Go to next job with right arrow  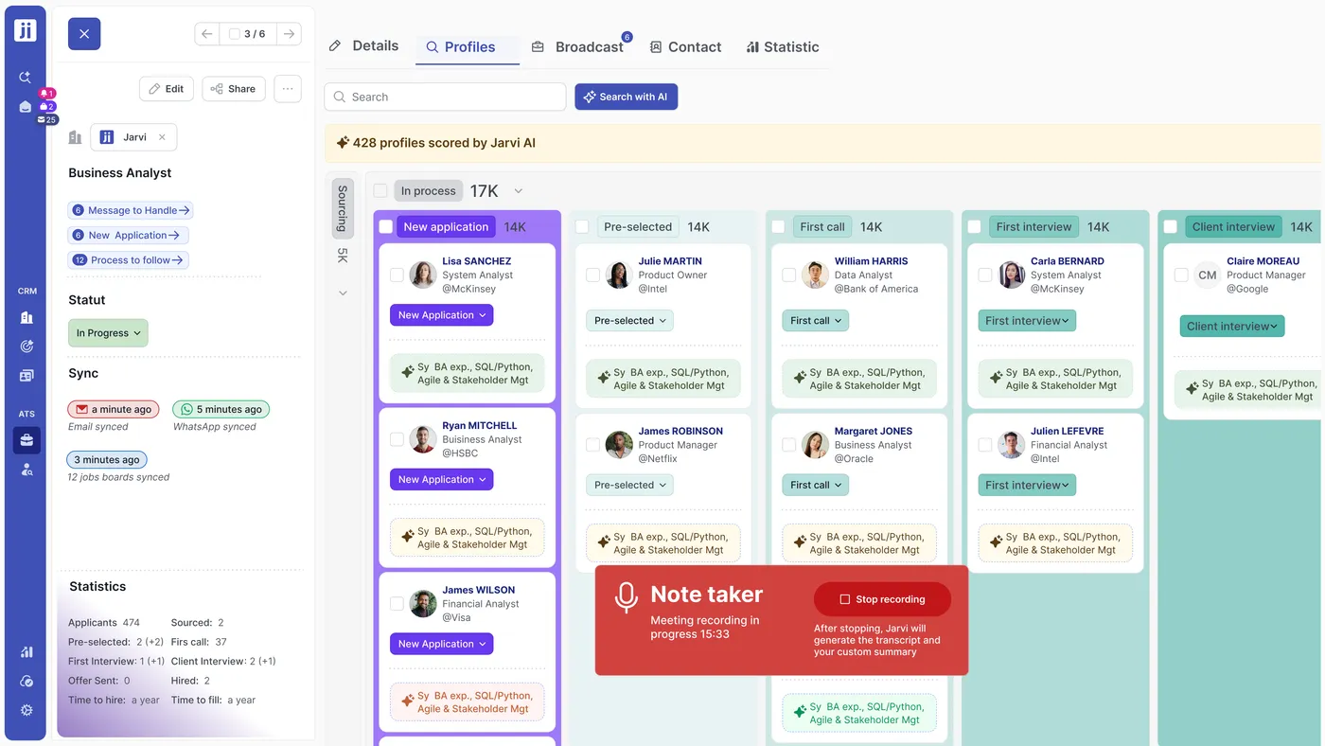[x=290, y=34]
